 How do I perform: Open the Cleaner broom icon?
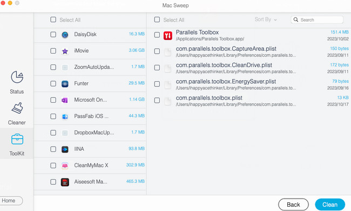(x=17, y=108)
